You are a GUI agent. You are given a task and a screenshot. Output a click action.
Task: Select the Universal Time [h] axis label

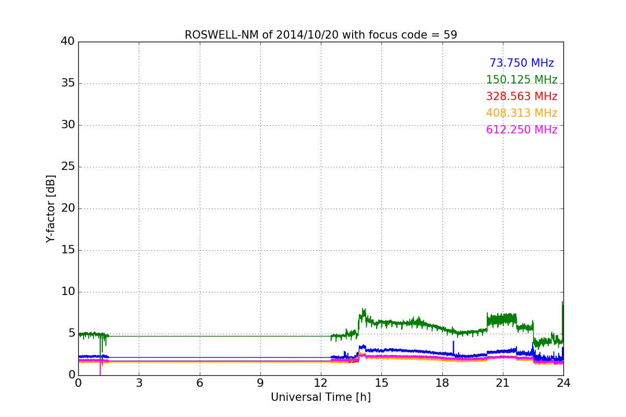click(x=321, y=397)
